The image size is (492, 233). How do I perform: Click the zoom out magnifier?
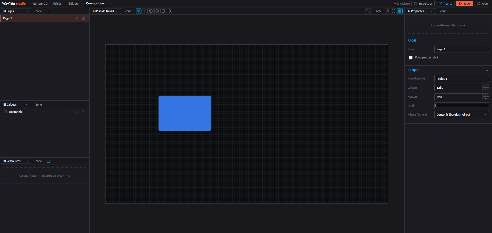368,11
